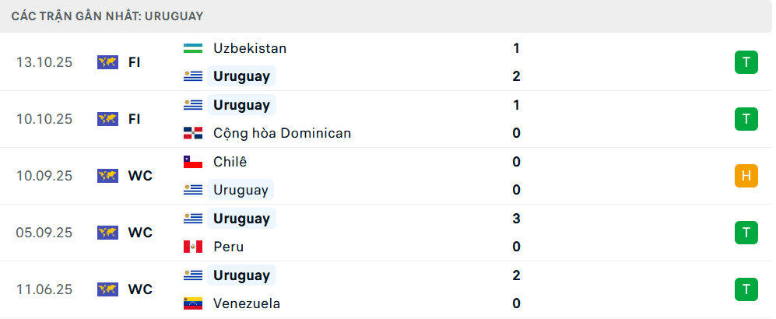Open the Cộng hòa Dominican team link
776x319 pixels.
(282, 133)
